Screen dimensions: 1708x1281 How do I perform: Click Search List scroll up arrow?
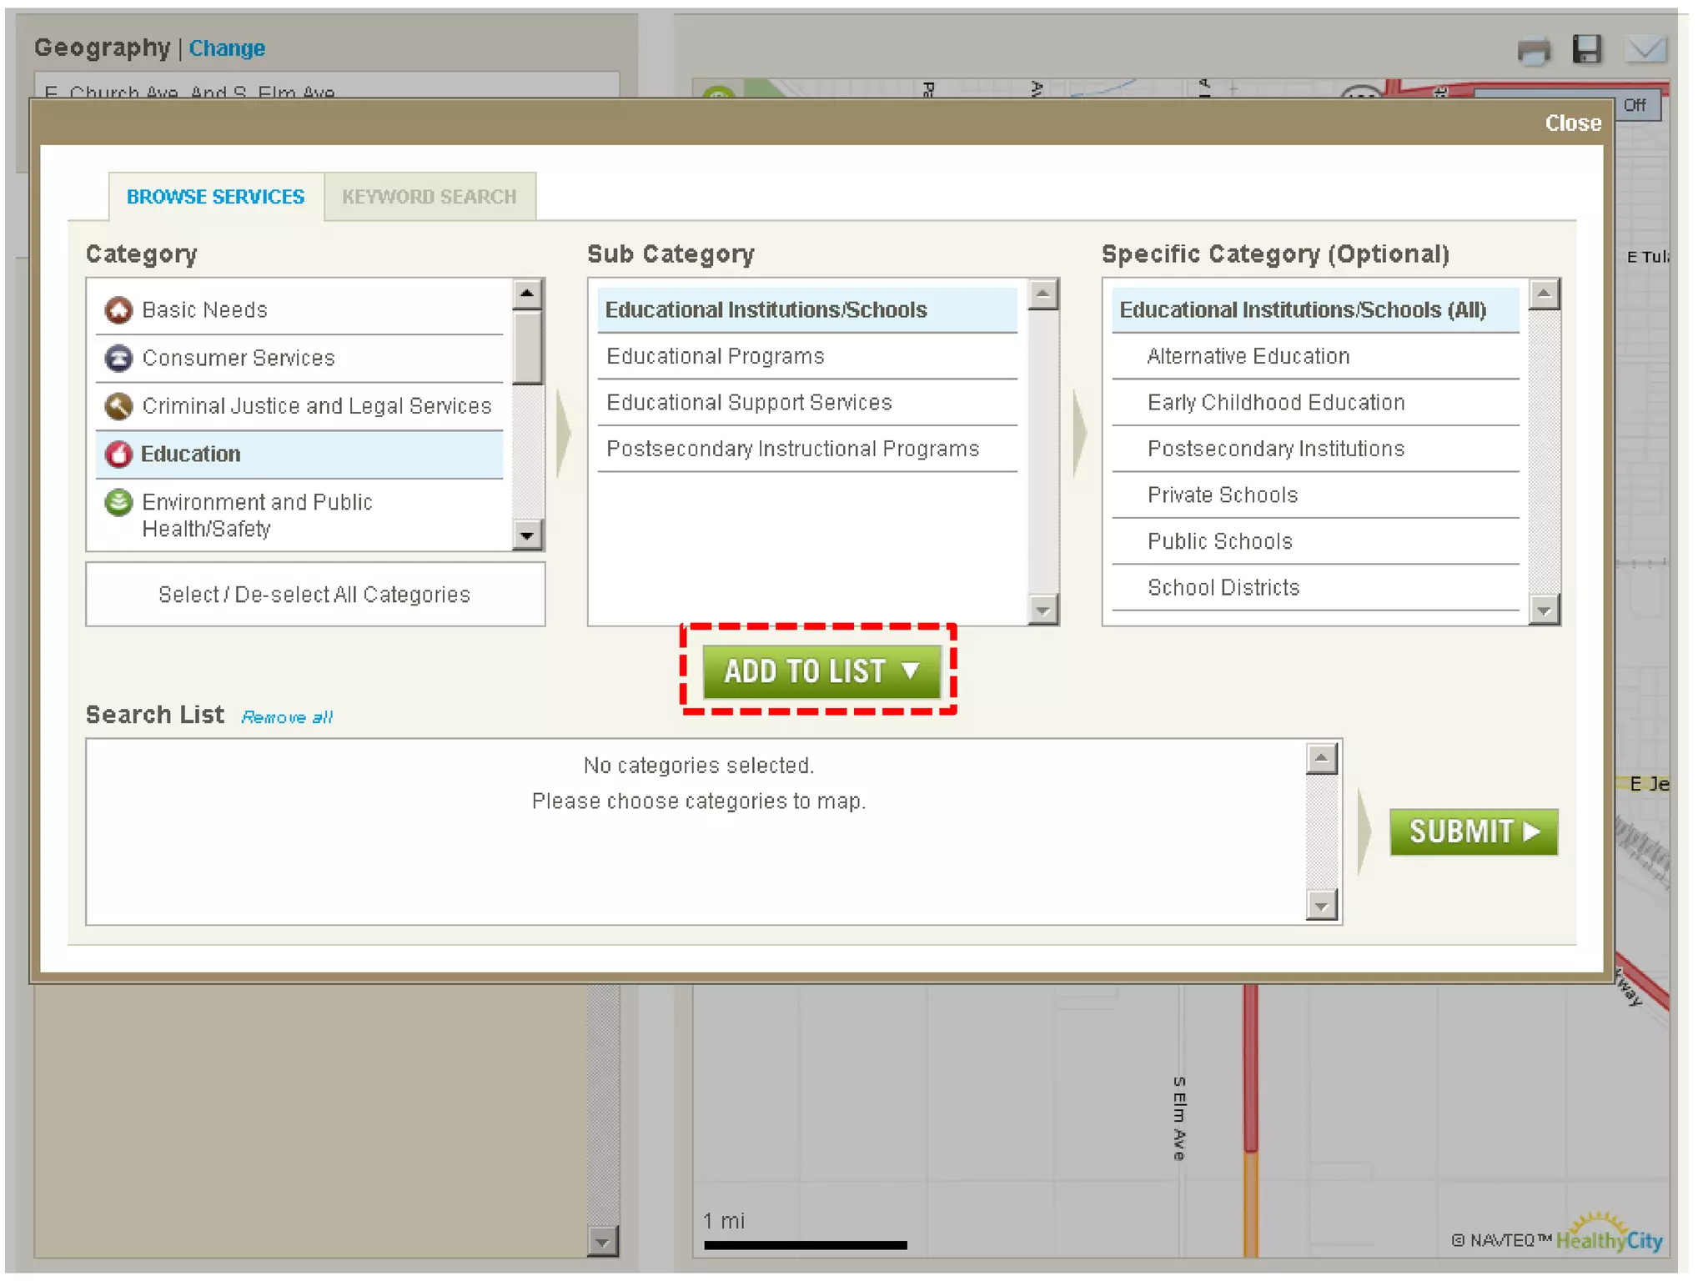tap(1322, 759)
